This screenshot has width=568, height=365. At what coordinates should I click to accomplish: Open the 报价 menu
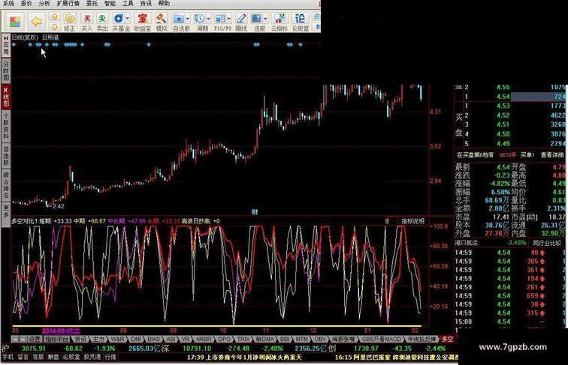[26, 3]
